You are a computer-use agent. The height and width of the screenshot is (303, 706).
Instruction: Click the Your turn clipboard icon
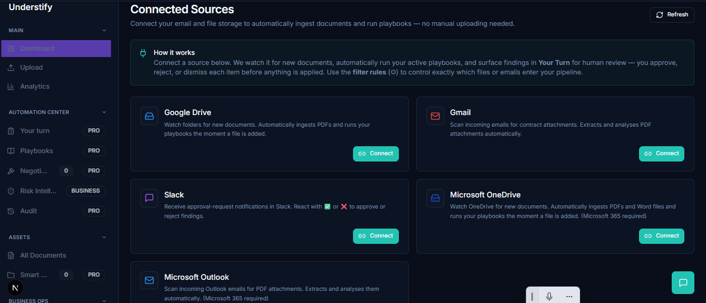pyautogui.click(x=11, y=131)
